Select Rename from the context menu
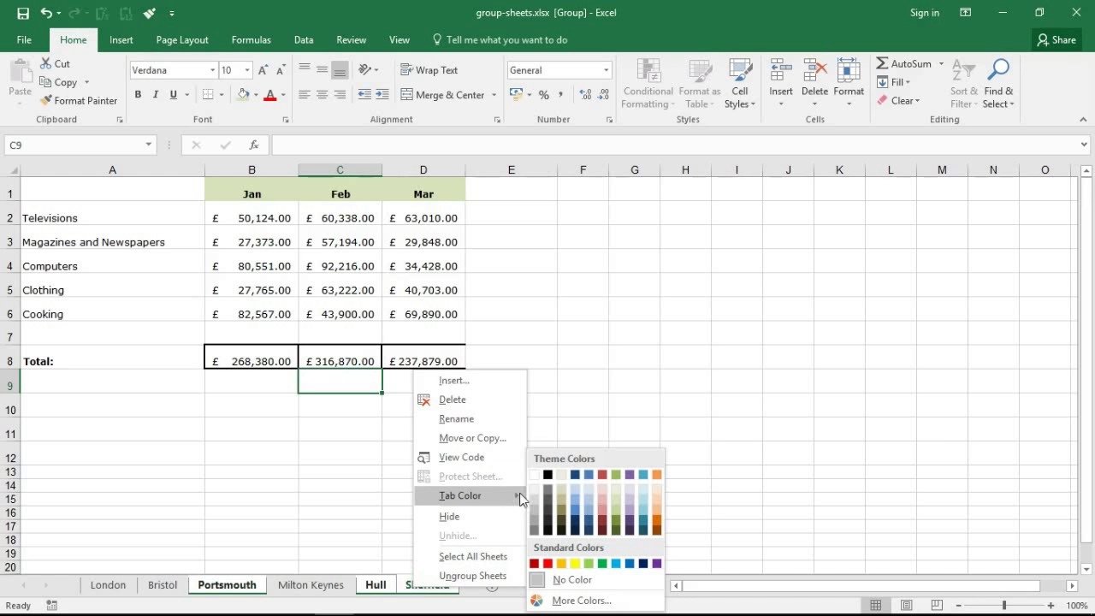This screenshot has height=616, width=1095. pos(456,418)
